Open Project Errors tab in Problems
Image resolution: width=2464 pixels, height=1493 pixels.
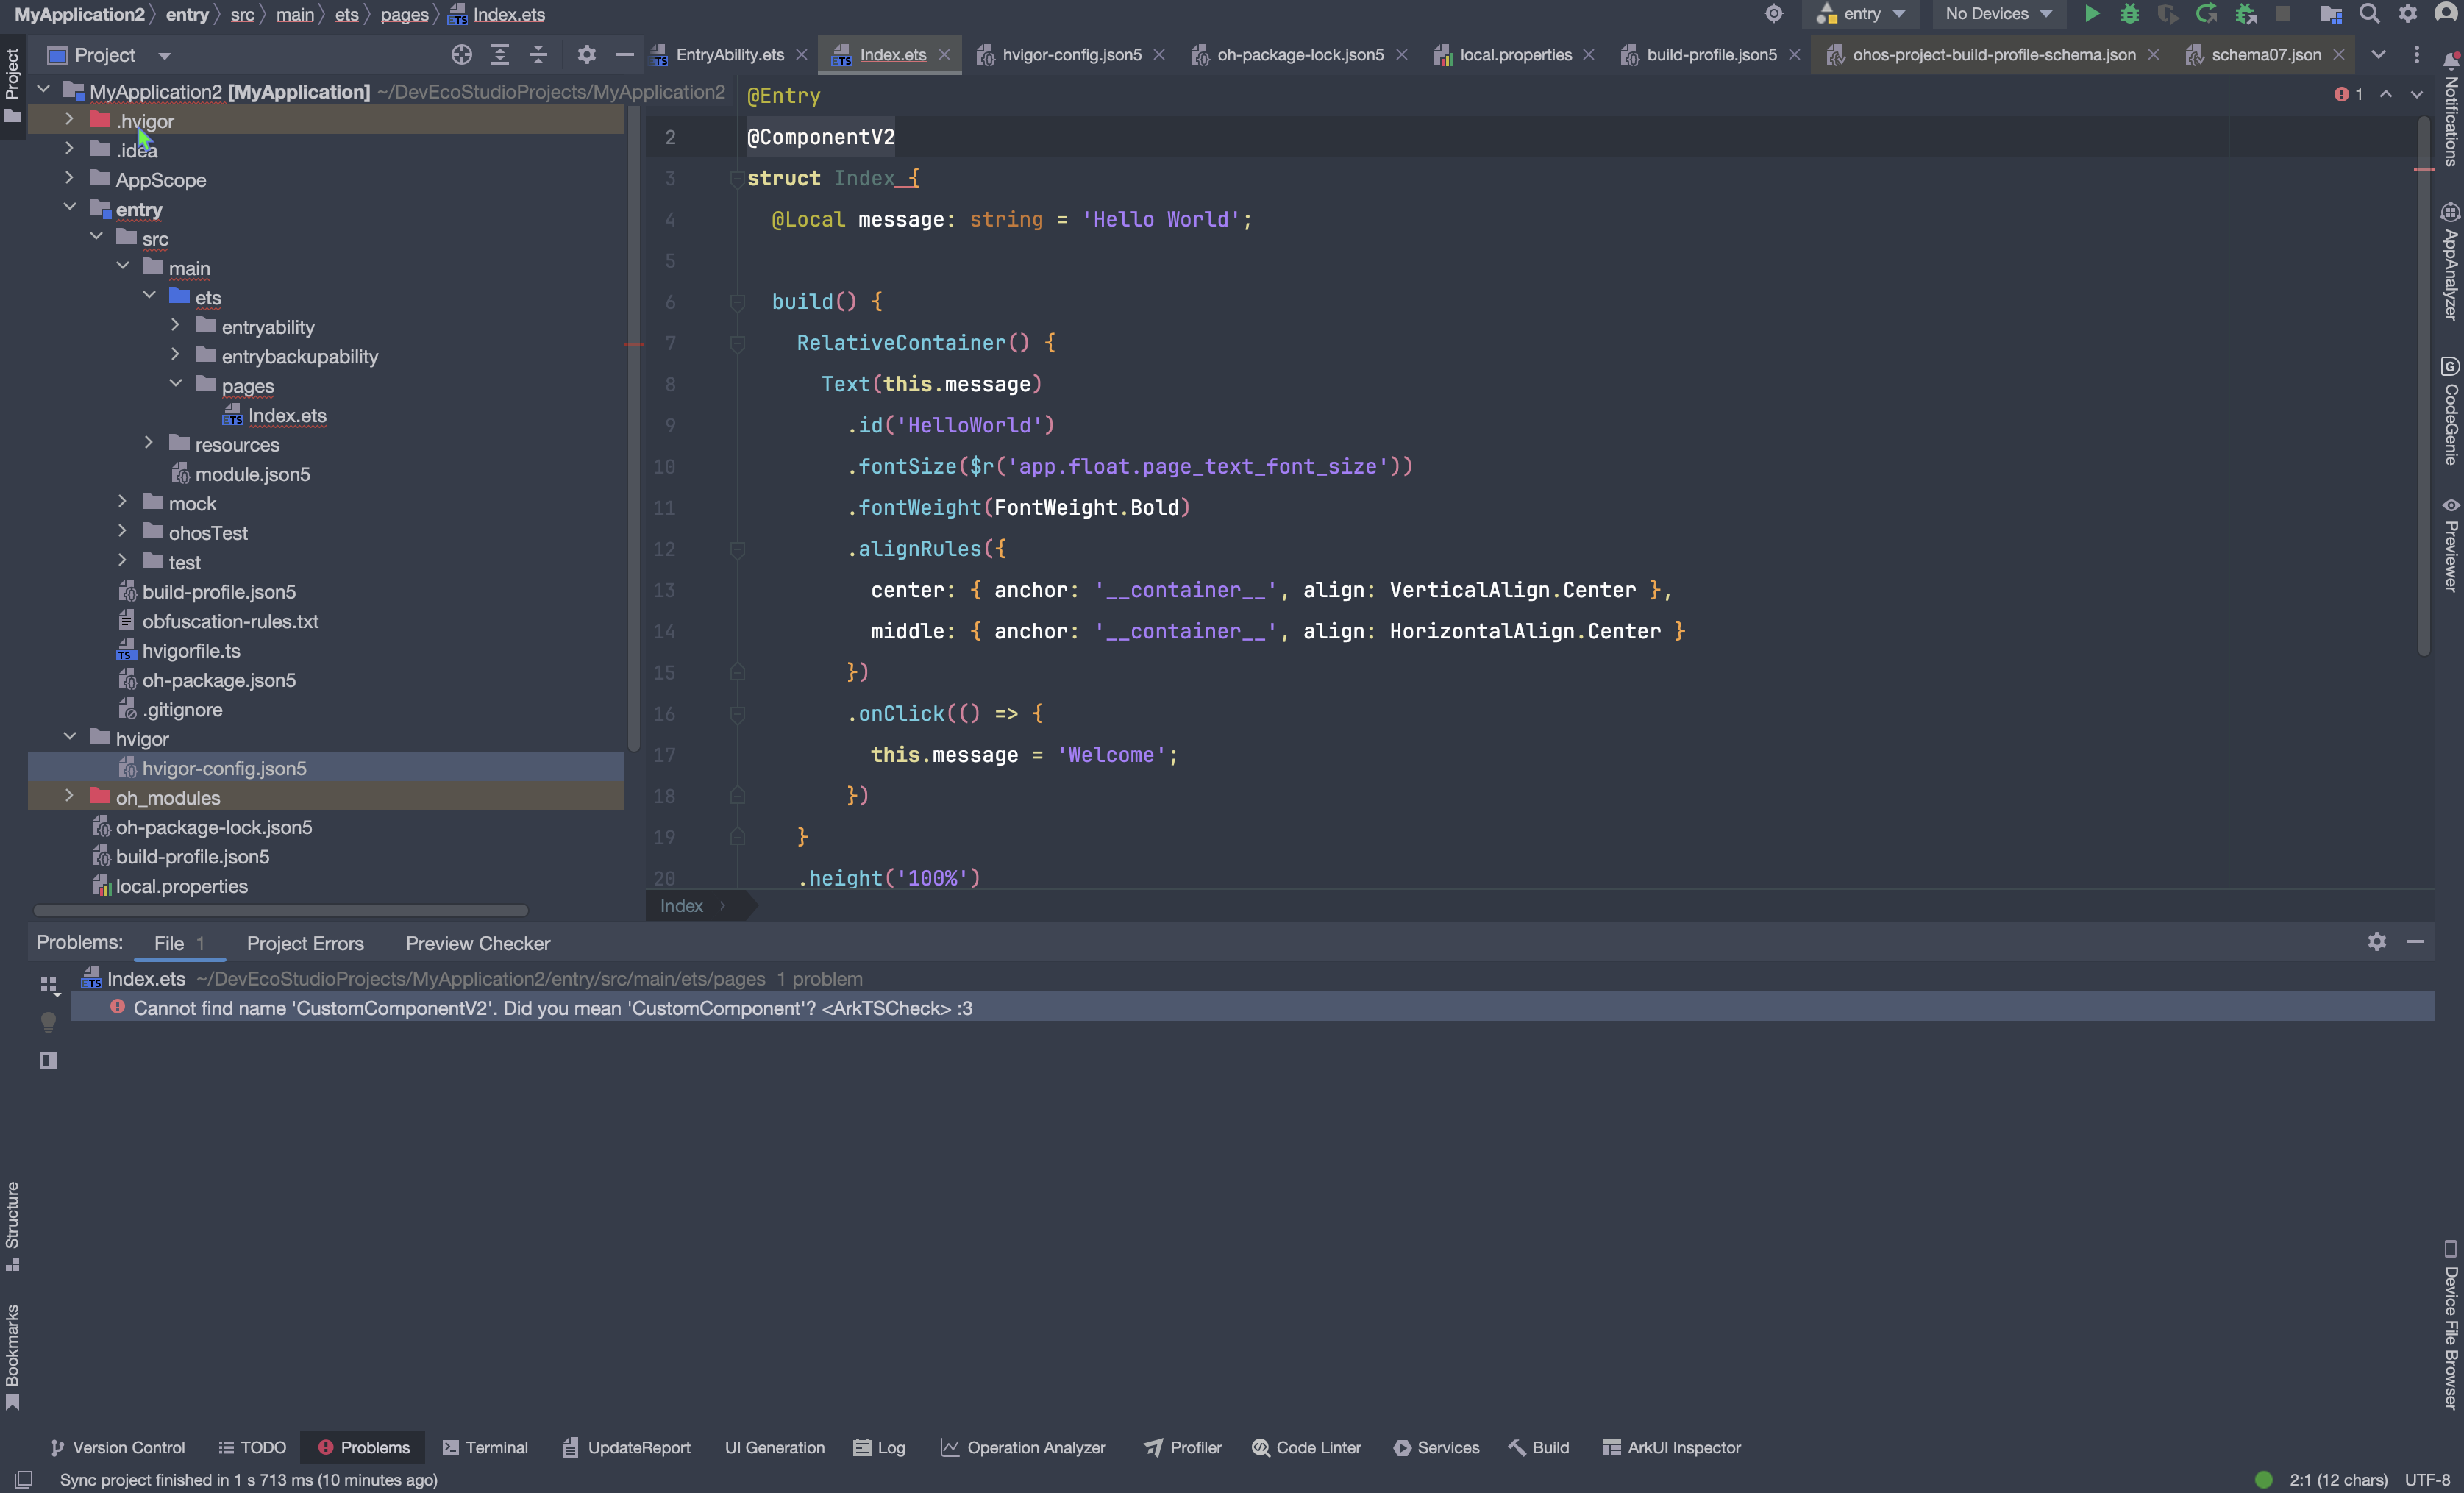[x=305, y=943]
